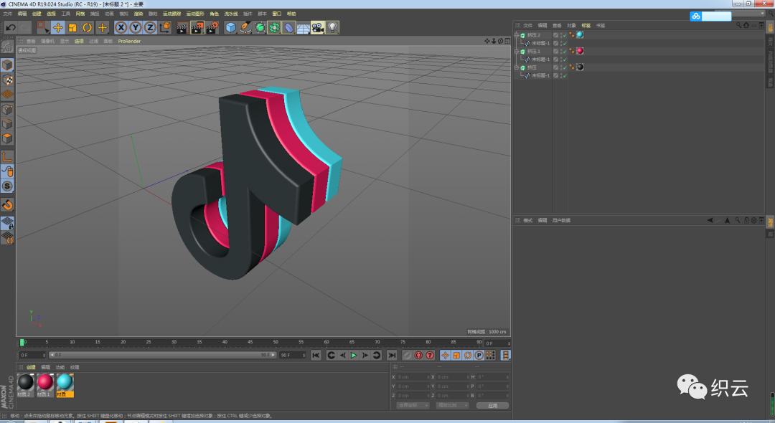
Task: Go to end of animation
Action: coord(392,356)
